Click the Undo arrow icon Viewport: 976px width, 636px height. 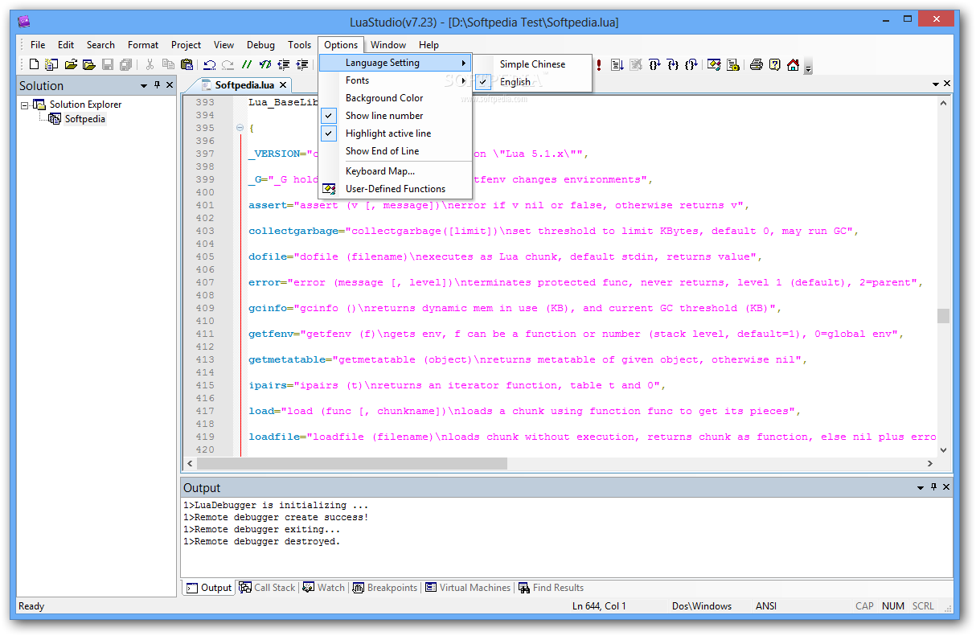210,64
